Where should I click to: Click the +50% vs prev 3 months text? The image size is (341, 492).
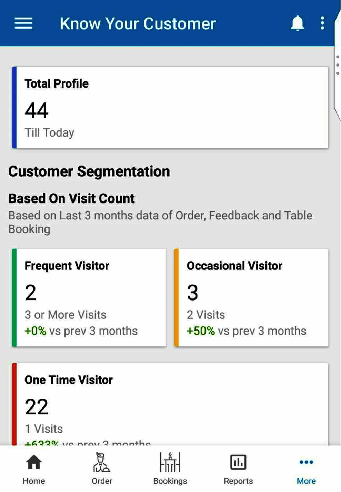247,331
